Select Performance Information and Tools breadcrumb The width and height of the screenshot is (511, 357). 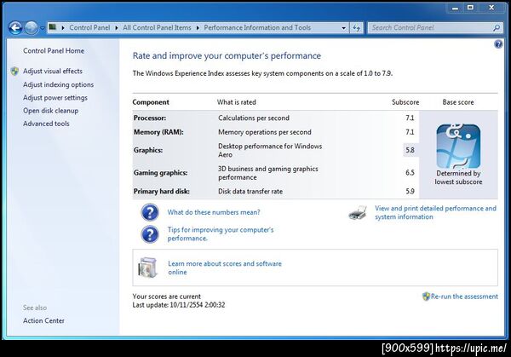(x=257, y=28)
